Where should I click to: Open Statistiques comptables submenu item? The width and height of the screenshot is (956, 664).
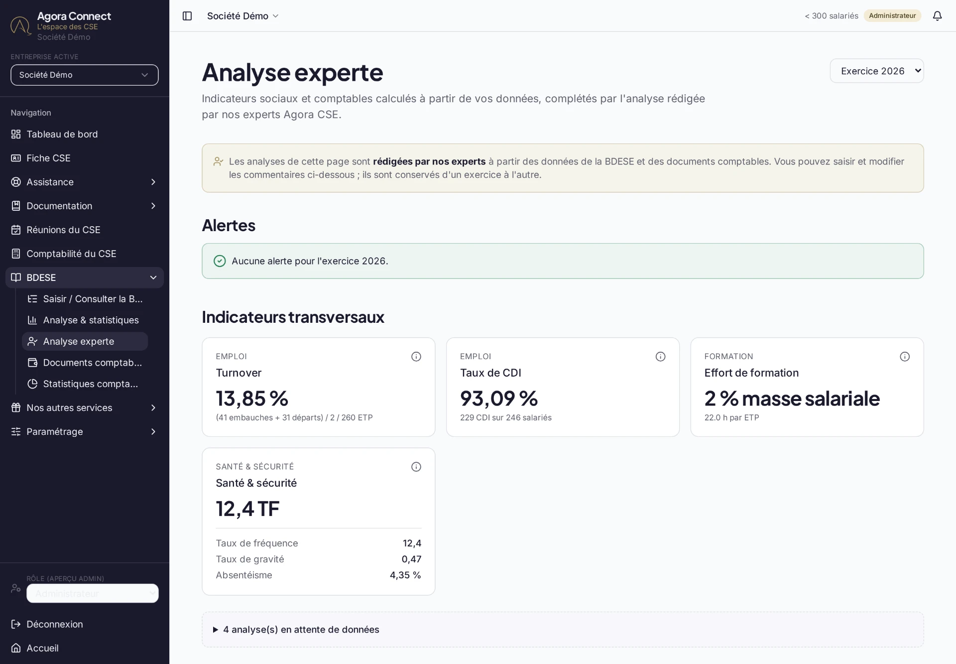point(85,384)
